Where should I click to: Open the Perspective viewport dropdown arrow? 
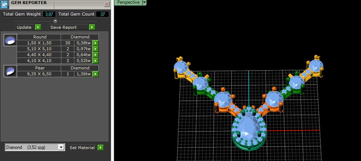(x=144, y=2)
